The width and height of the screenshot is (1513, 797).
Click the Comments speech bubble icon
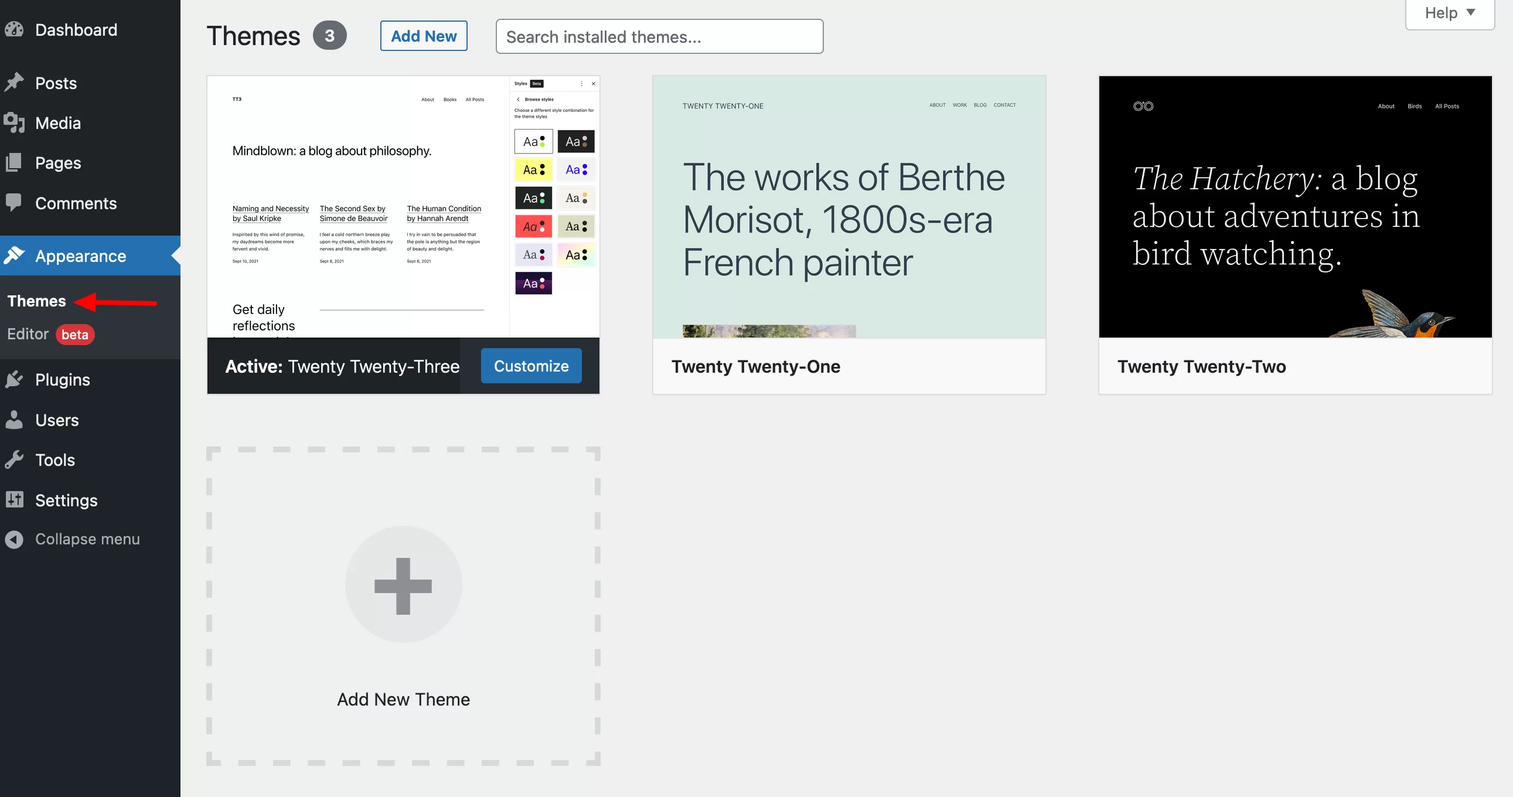[14, 203]
